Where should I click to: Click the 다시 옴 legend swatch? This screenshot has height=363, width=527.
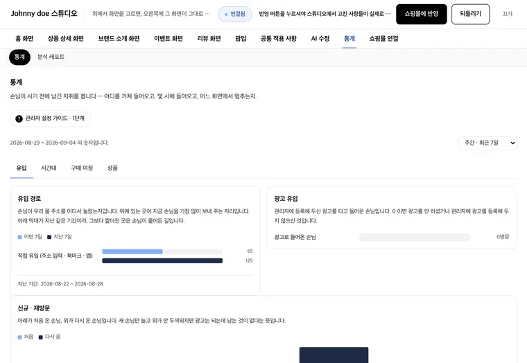41,337
